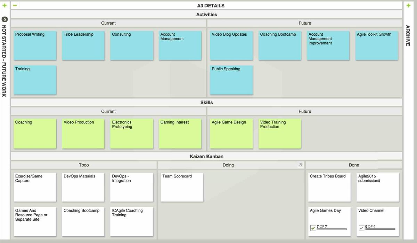Open the Gaming Interest card
This screenshot has width=417, height=243.
pyautogui.click(x=180, y=134)
